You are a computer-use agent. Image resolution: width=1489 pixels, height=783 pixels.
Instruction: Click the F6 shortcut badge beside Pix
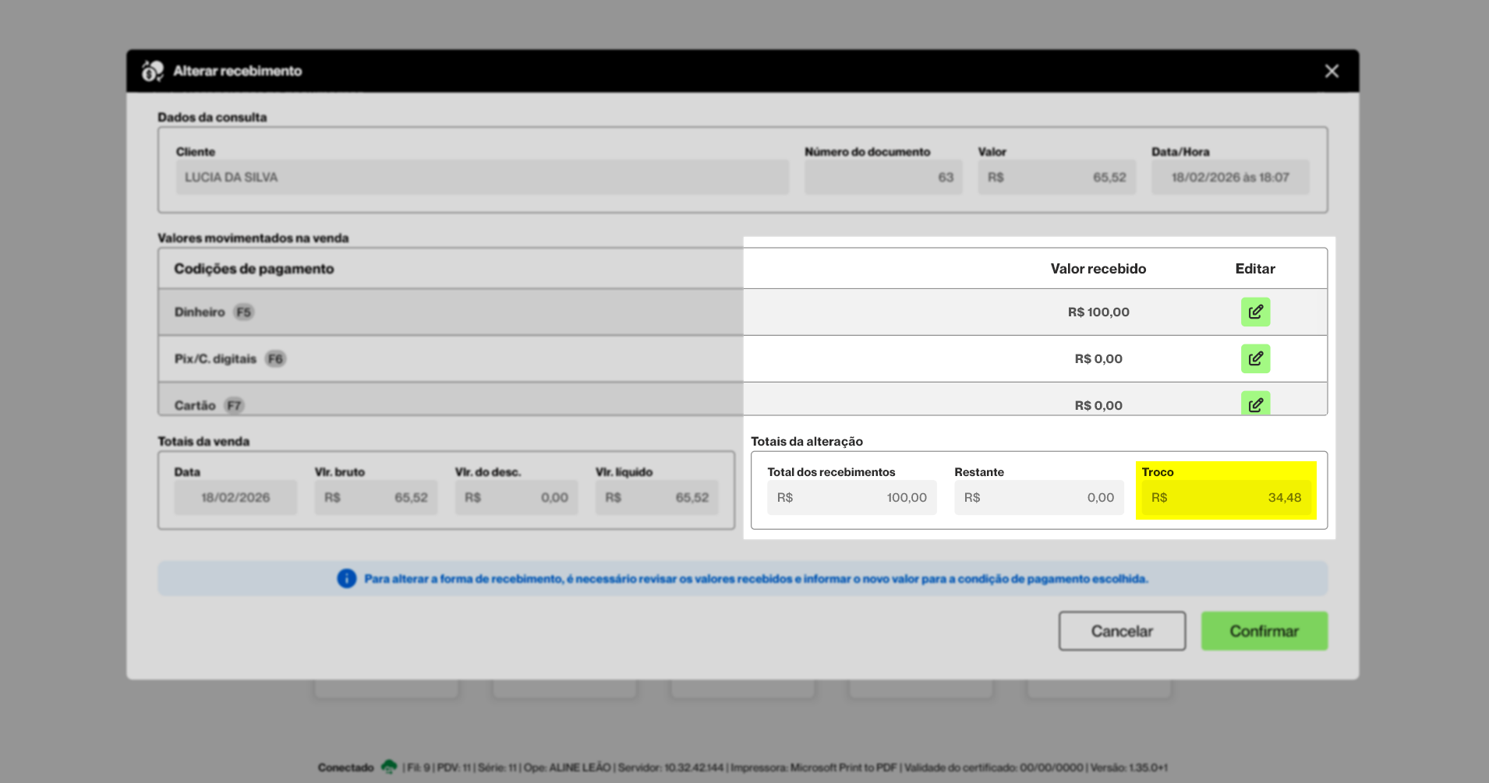275,359
